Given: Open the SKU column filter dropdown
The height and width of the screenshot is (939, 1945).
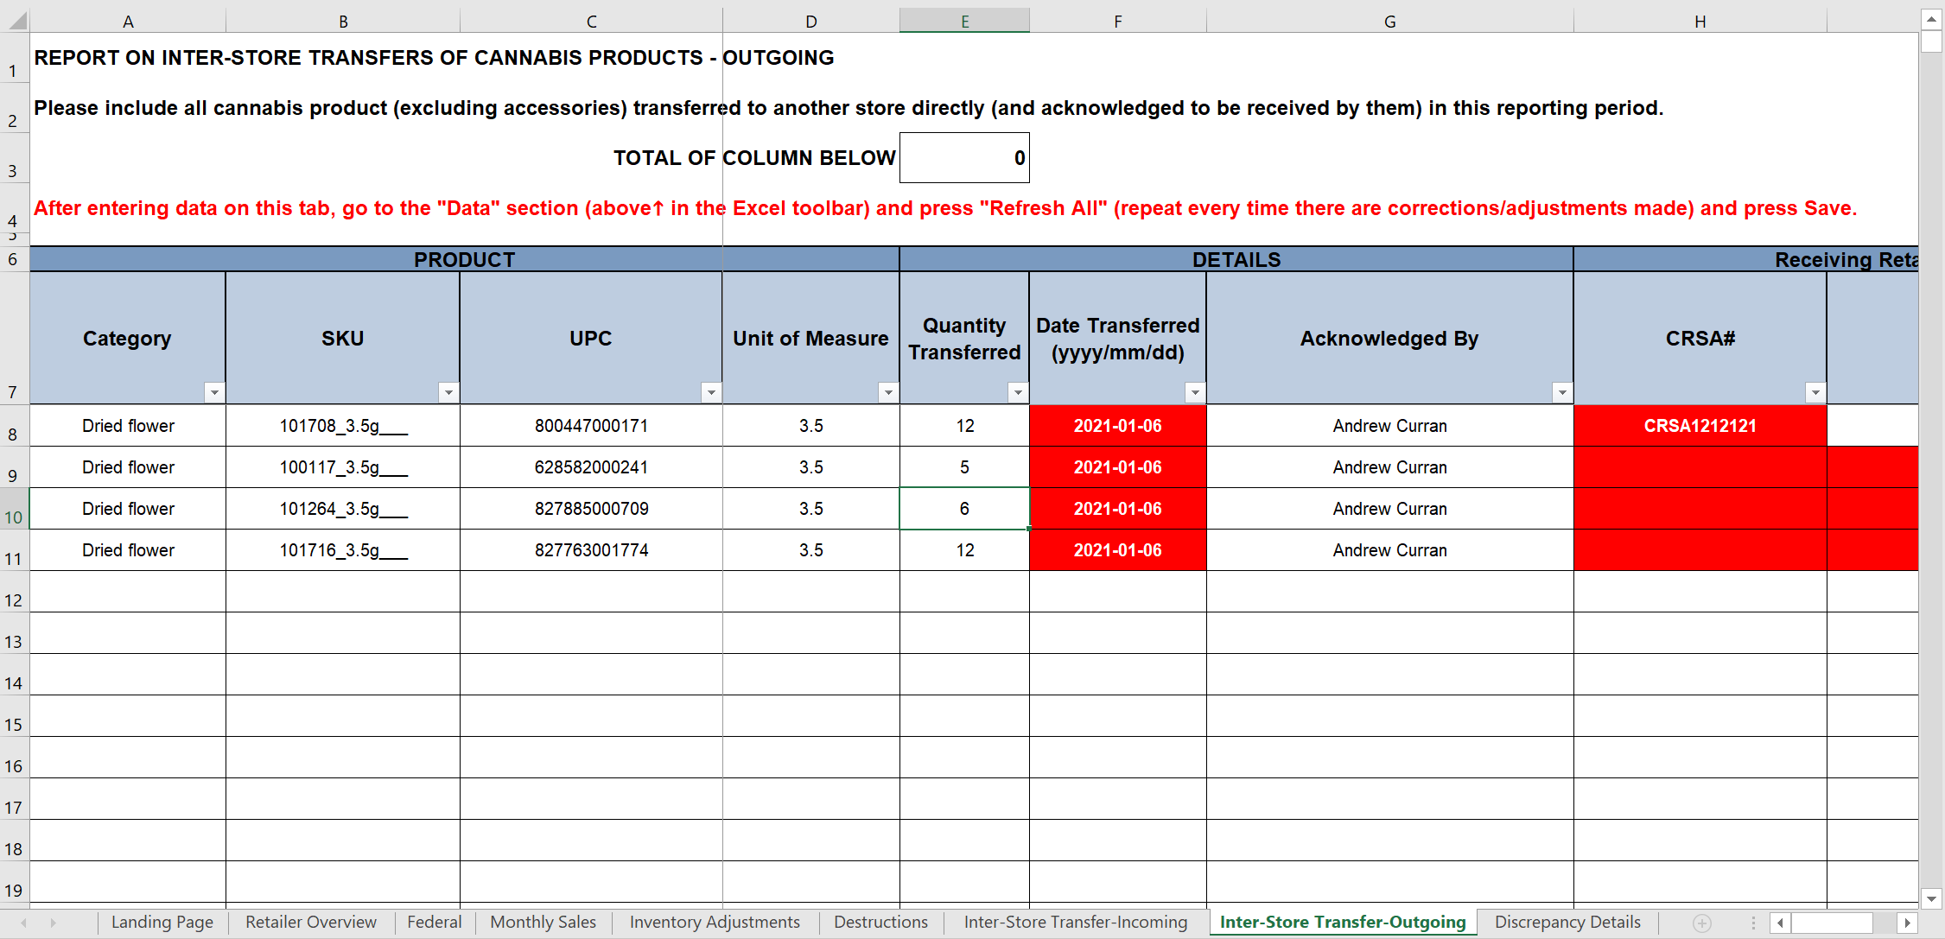Looking at the screenshot, I should (x=448, y=393).
